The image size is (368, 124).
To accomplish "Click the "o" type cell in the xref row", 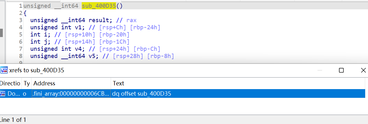I will (x=24, y=94).
